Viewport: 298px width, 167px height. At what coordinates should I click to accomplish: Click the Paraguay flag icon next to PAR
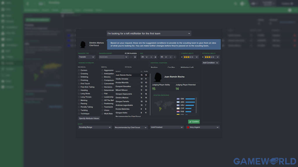(178, 112)
